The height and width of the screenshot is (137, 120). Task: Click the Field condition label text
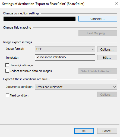20,95
